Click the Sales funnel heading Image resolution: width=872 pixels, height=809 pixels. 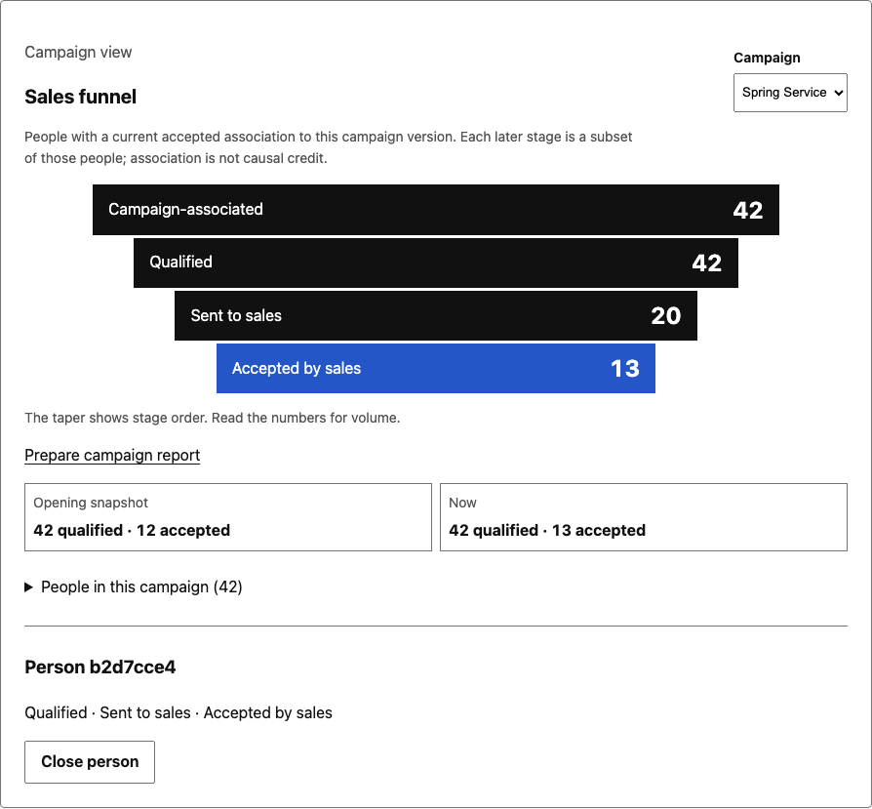coord(81,97)
